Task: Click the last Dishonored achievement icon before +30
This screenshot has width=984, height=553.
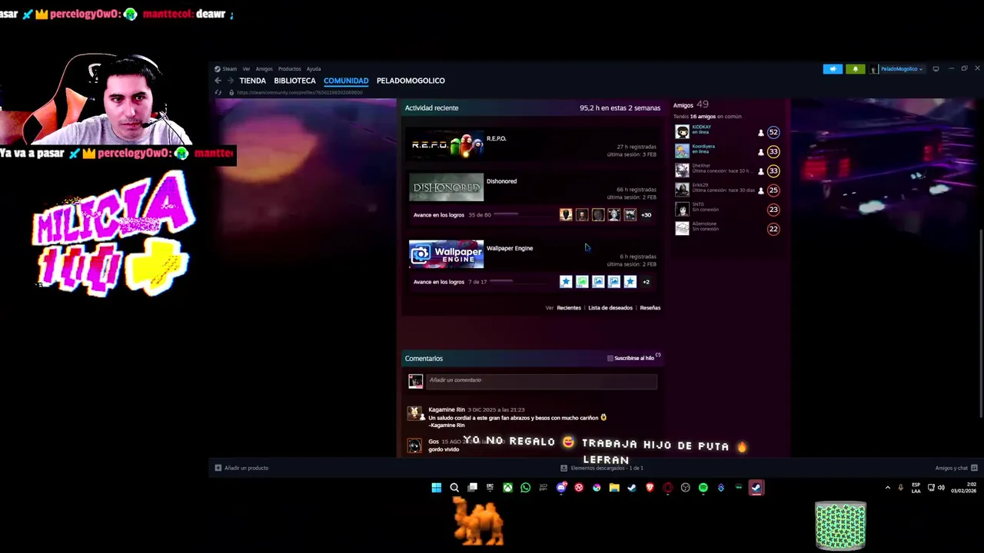Action: click(630, 215)
